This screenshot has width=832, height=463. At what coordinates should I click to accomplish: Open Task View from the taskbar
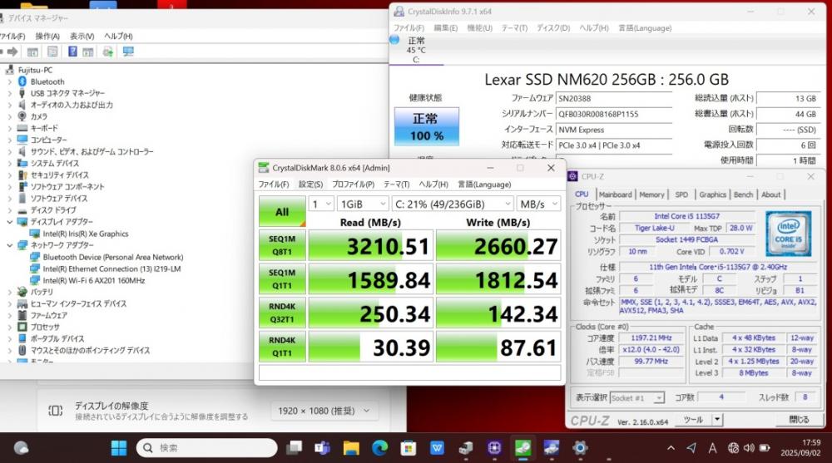click(294, 448)
